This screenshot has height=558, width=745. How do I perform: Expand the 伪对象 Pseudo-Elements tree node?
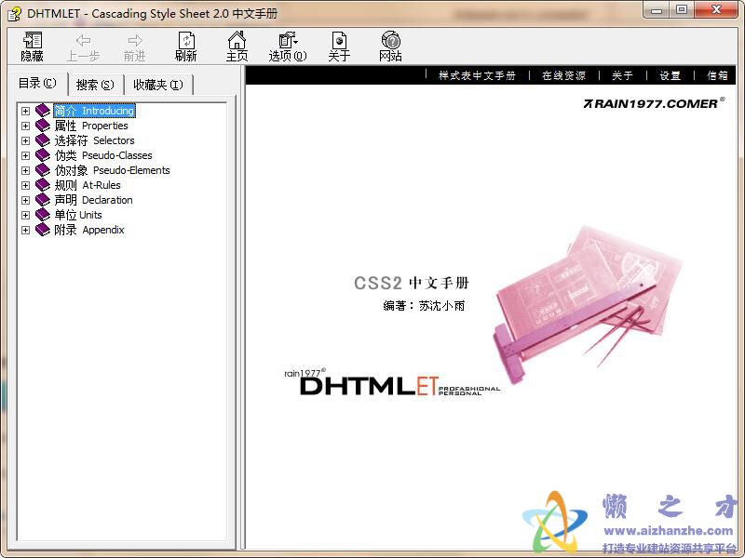pyautogui.click(x=26, y=170)
